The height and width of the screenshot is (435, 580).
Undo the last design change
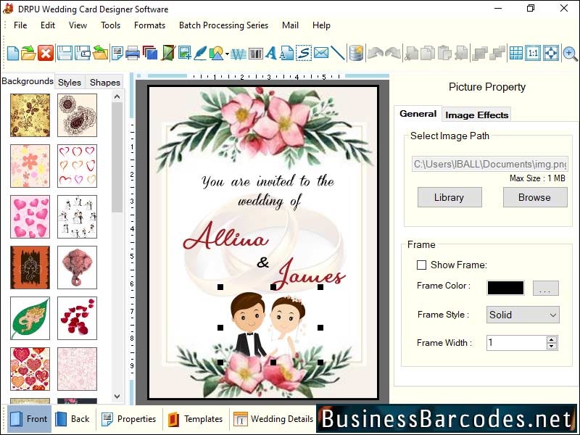[x=376, y=53]
